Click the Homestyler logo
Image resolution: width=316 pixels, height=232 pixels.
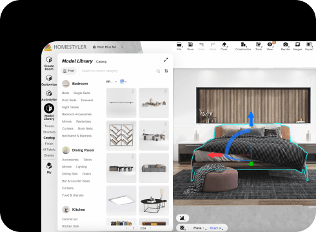tap(66, 47)
